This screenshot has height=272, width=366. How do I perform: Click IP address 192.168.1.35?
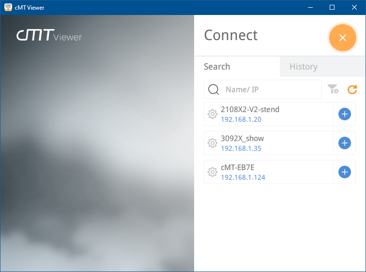point(241,149)
